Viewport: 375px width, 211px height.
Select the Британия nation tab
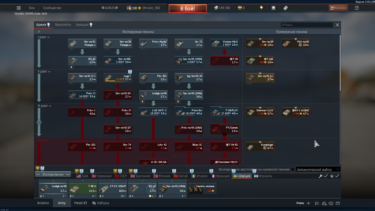[x=140, y=176]
